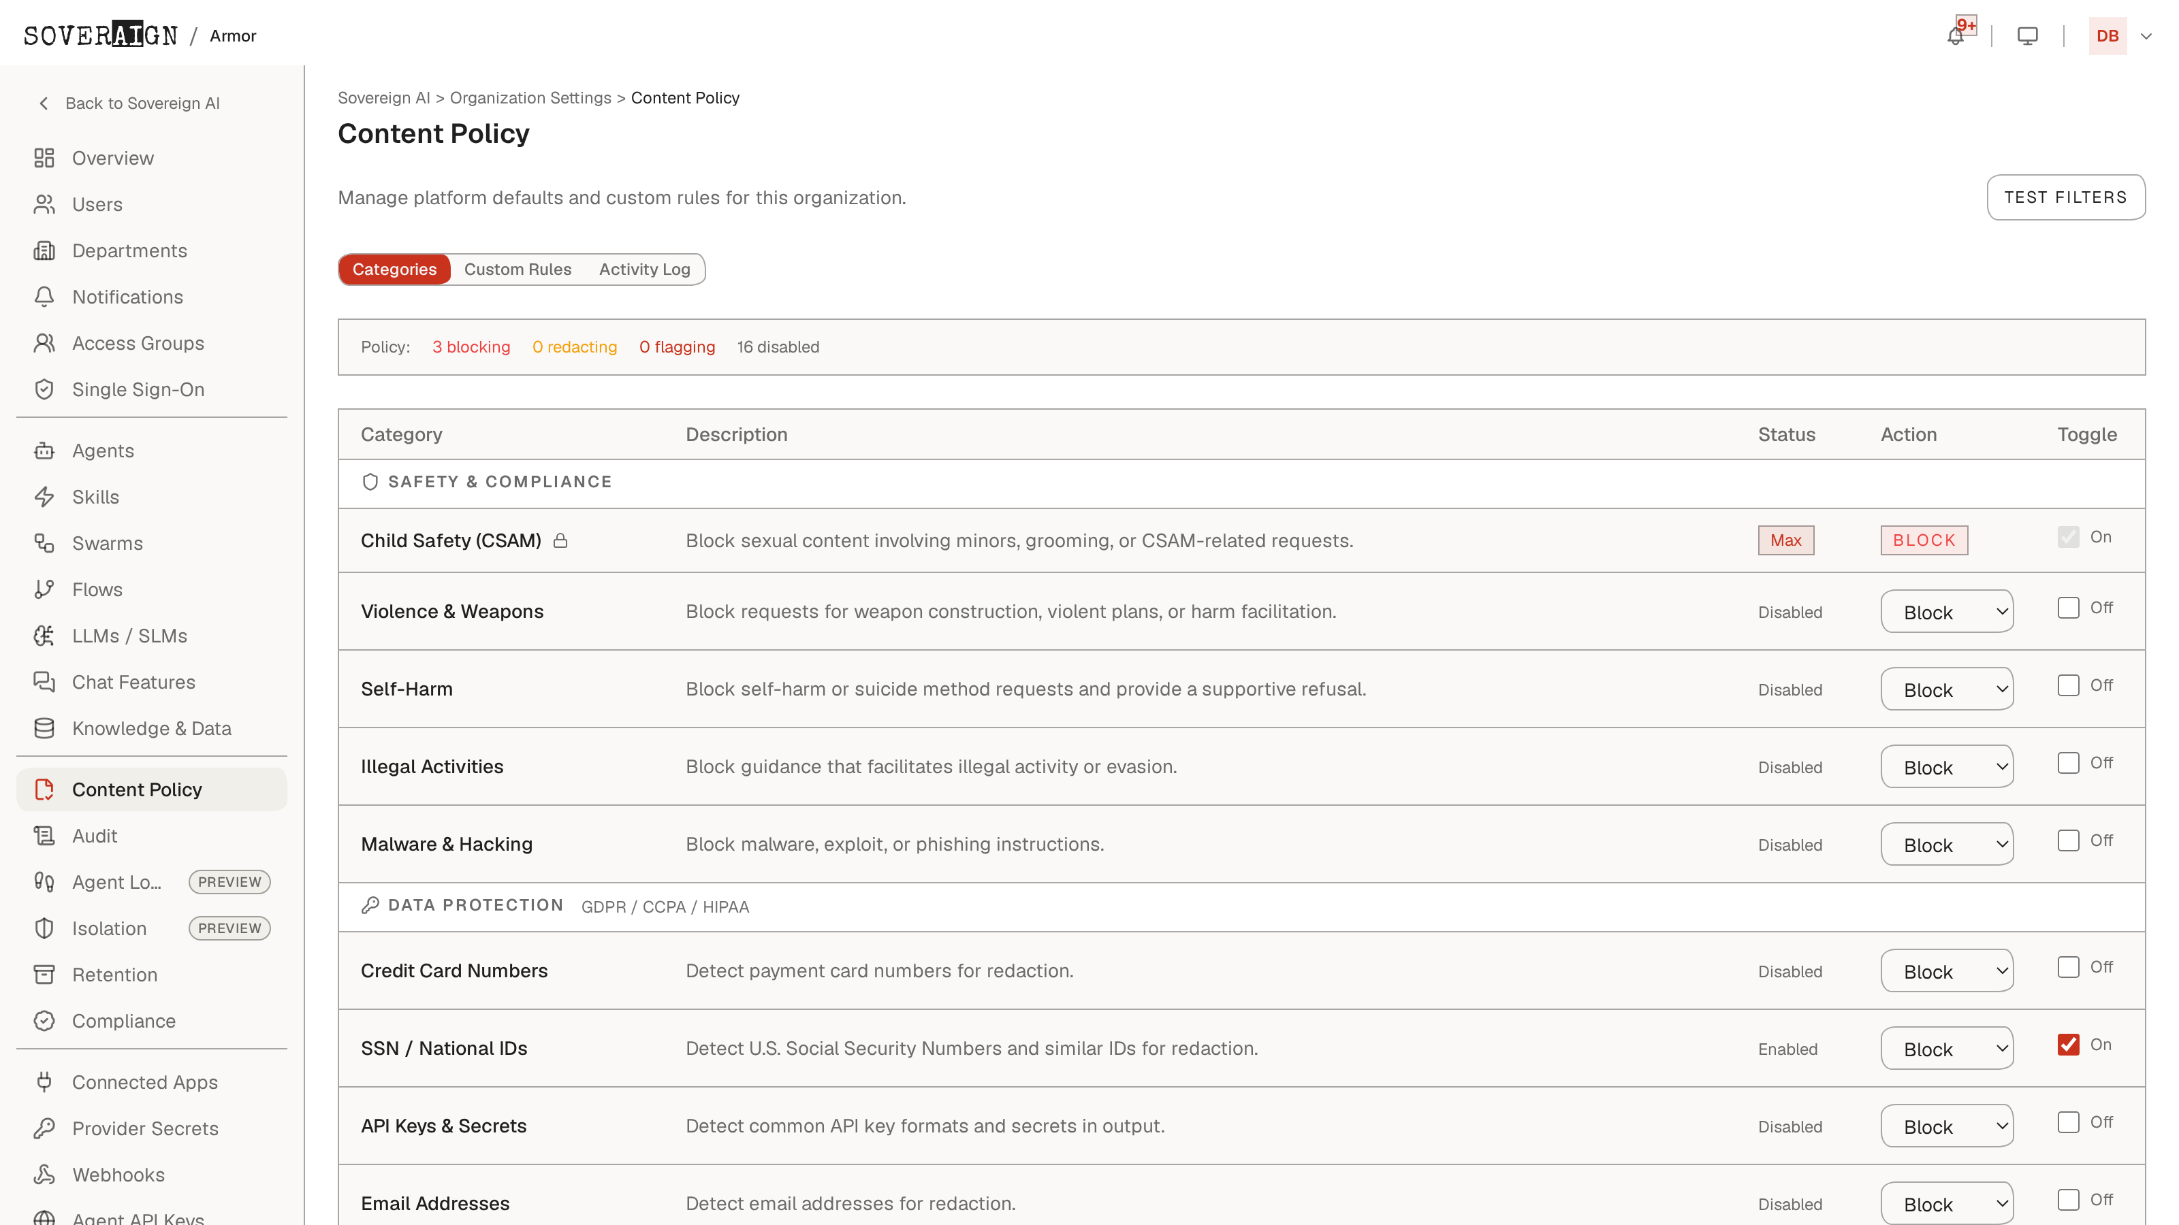Click the Status column header
The width and height of the screenshot is (2179, 1225).
click(x=1787, y=435)
